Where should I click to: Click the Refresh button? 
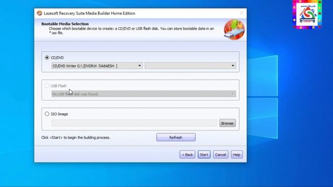(x=176, y=137)
